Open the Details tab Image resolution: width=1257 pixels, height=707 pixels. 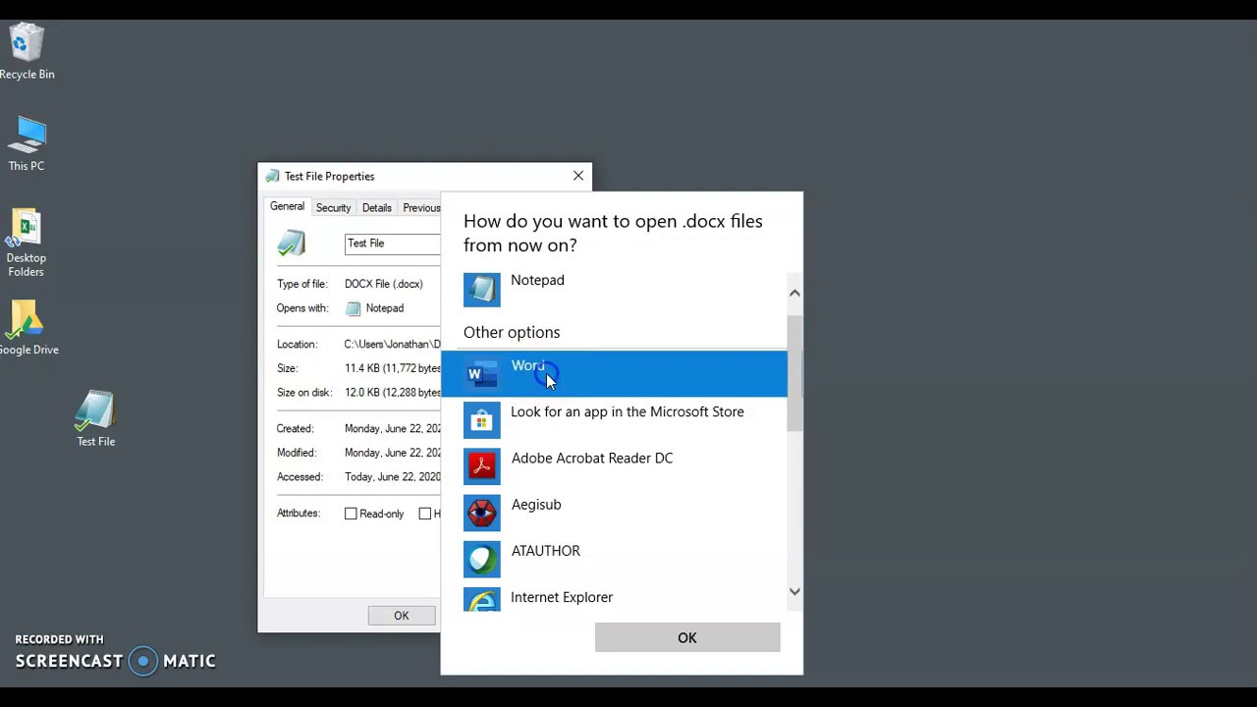[376, 208]
